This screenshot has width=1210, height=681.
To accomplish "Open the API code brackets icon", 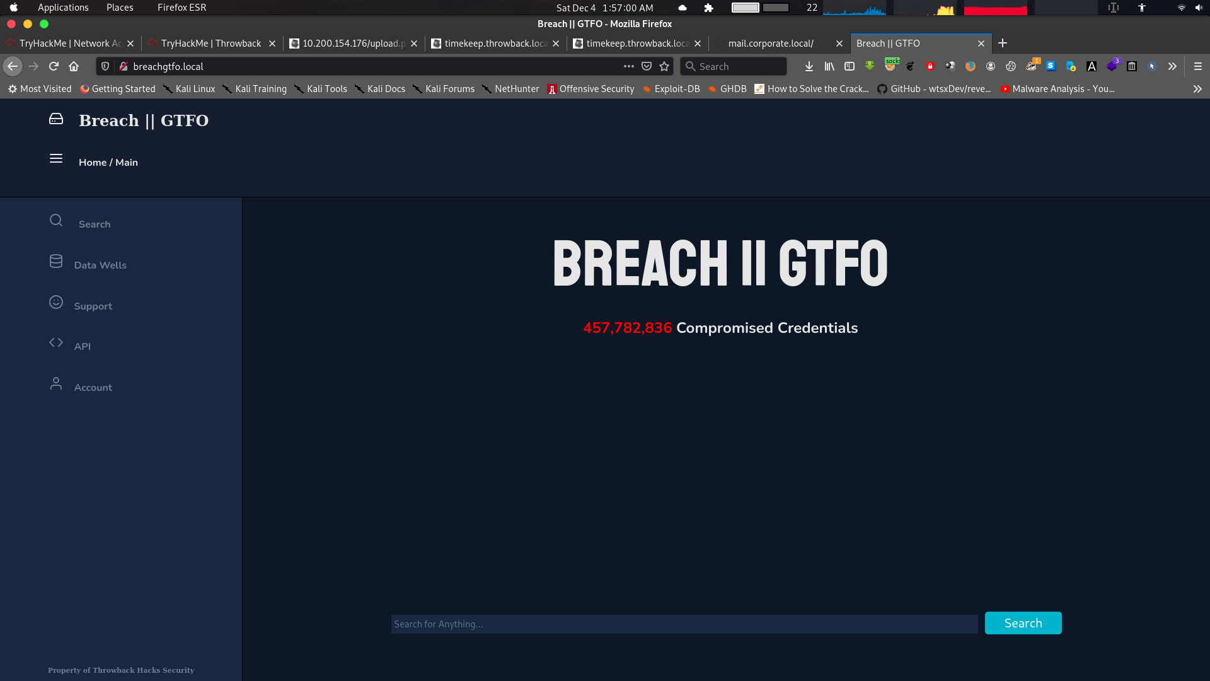I will point(56,342).
